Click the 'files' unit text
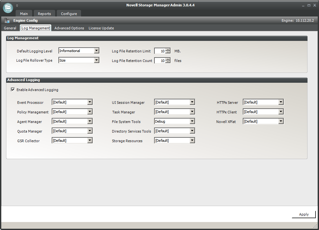 178,61
